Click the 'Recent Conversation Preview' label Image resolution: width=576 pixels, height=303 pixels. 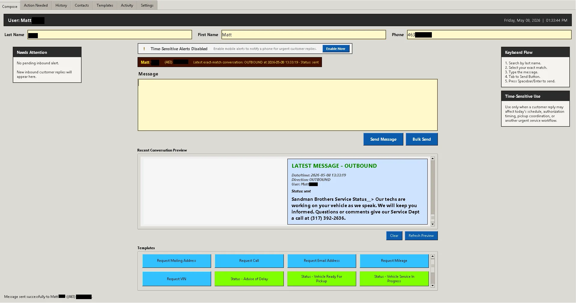[x=162, y=150]
